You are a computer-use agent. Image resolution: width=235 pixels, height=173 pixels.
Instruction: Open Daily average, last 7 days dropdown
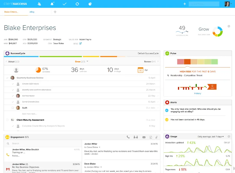[211, 136]
